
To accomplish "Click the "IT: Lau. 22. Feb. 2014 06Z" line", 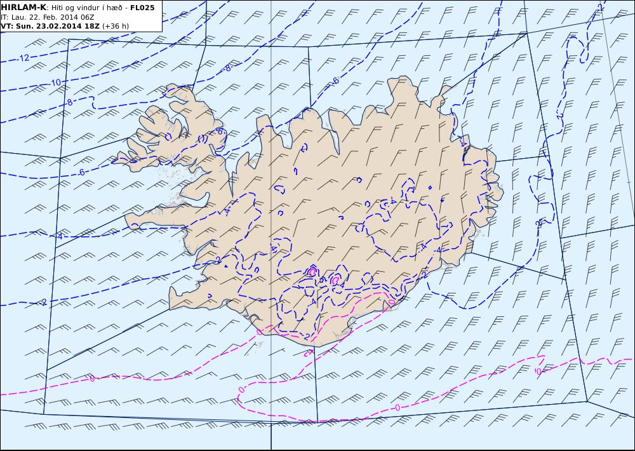I will point(48,17).
